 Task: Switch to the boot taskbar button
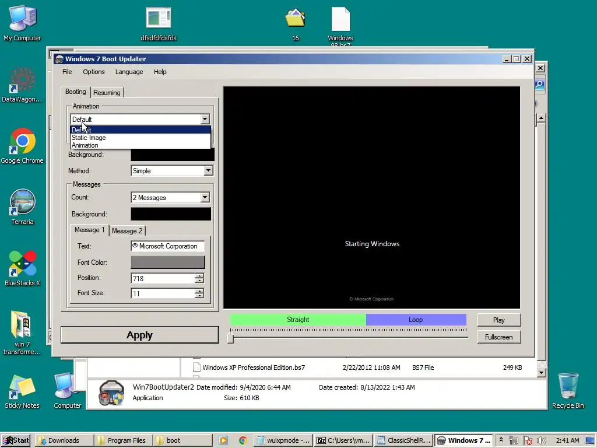click(182, 440)
